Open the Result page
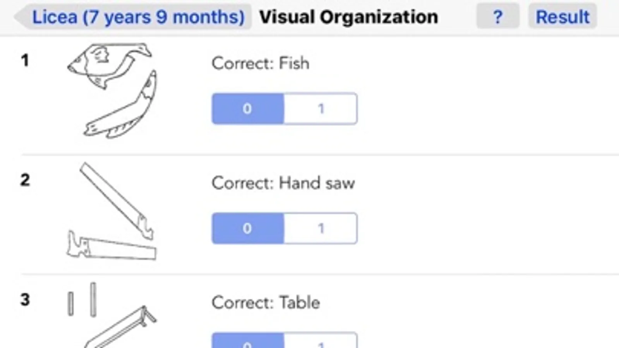This screenshot has height=348, width=619. point(562,16)
